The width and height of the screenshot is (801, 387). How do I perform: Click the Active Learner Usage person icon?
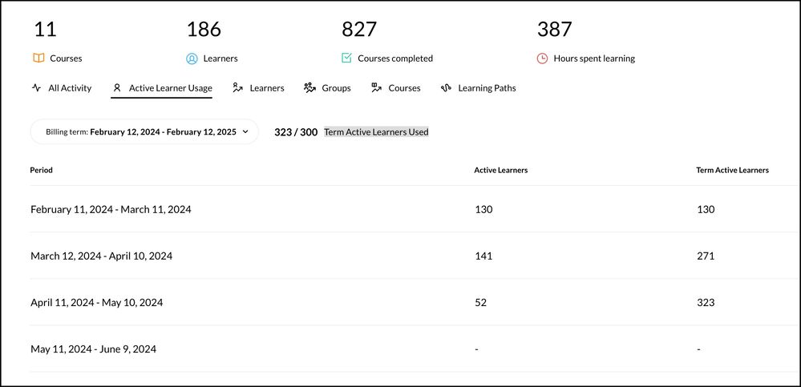[117, 88]
